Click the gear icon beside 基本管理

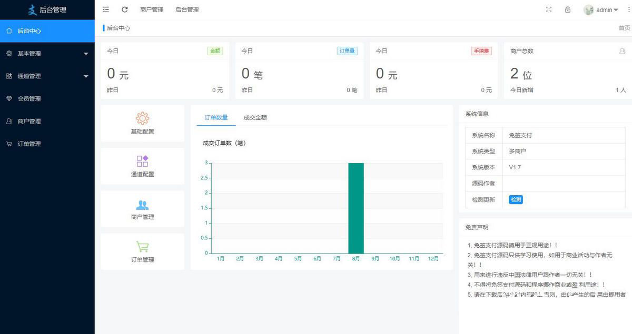[x=9, y=53]
